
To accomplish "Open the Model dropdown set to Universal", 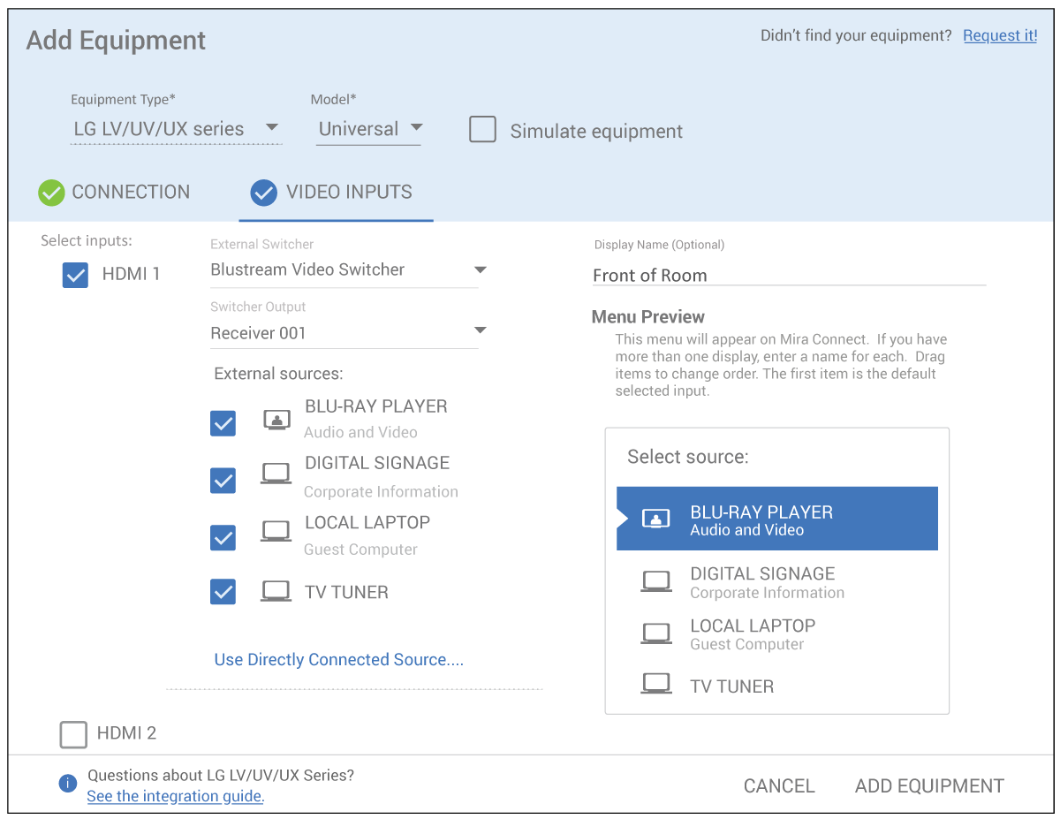I will [369, 129].
